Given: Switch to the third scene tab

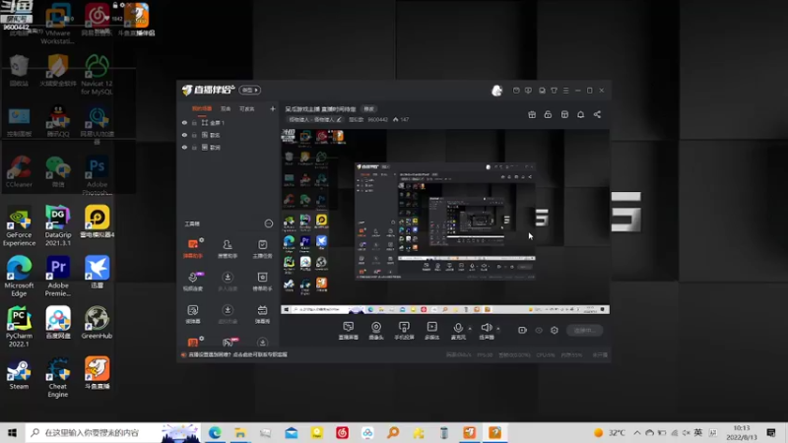Looking at the screenshot, I should 247,109.
